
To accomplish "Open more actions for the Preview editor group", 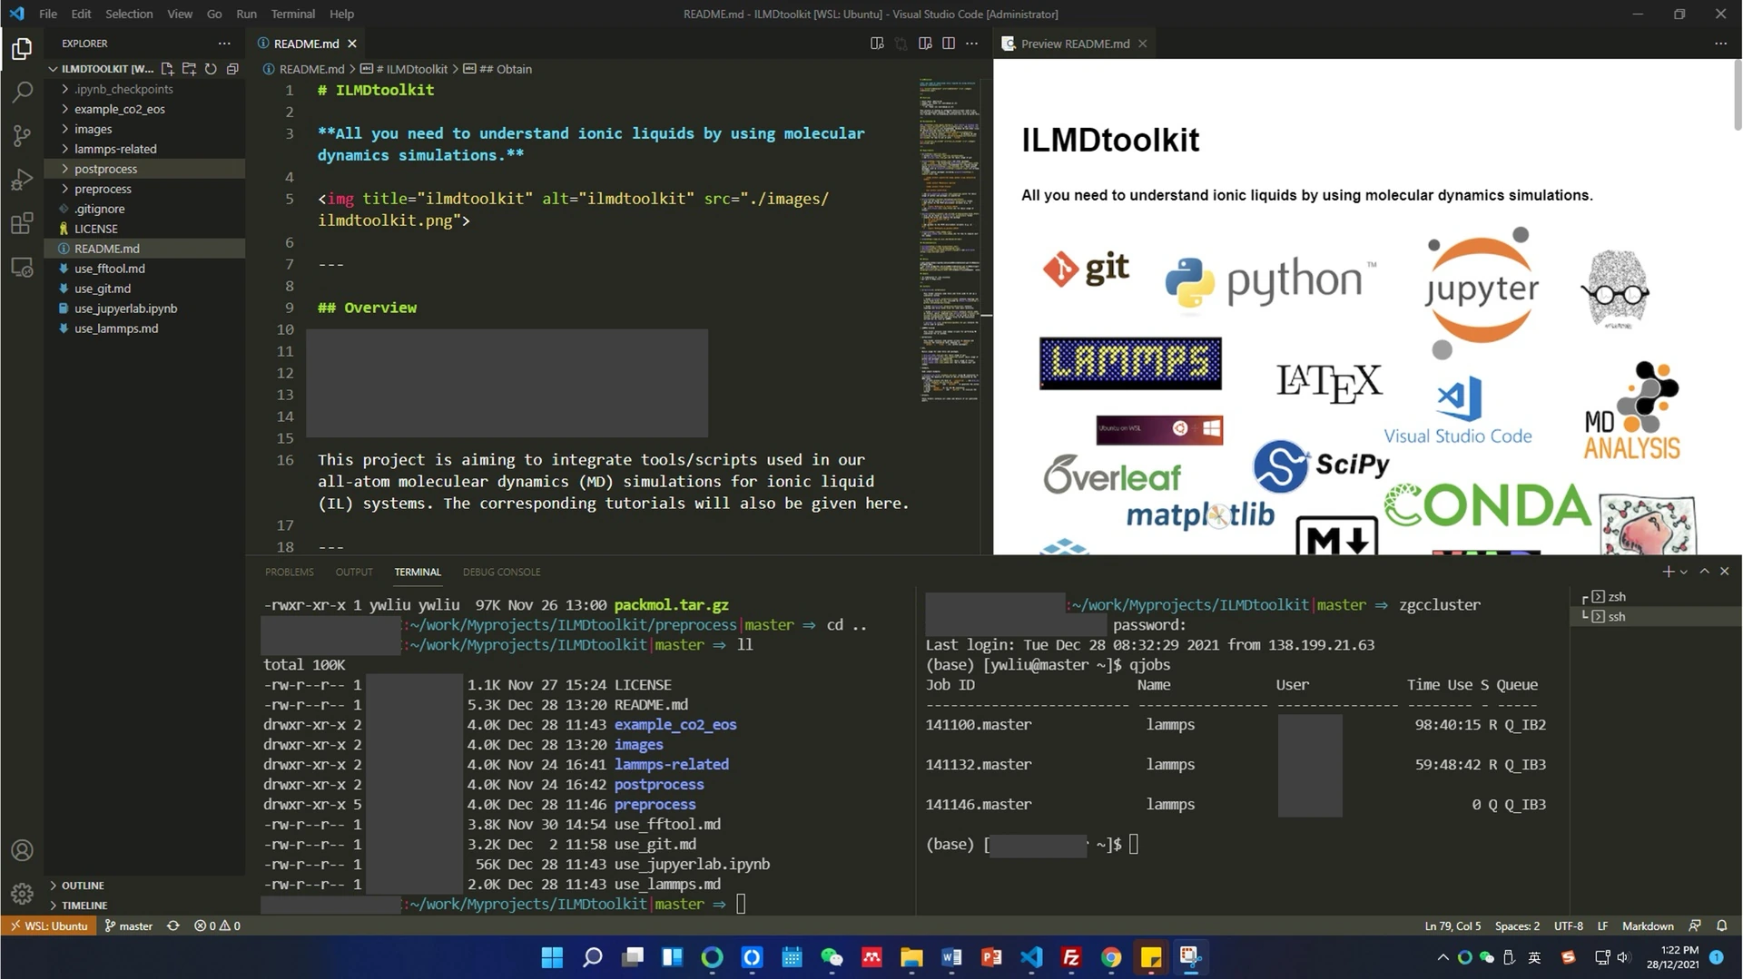I will click(1720, 44).
